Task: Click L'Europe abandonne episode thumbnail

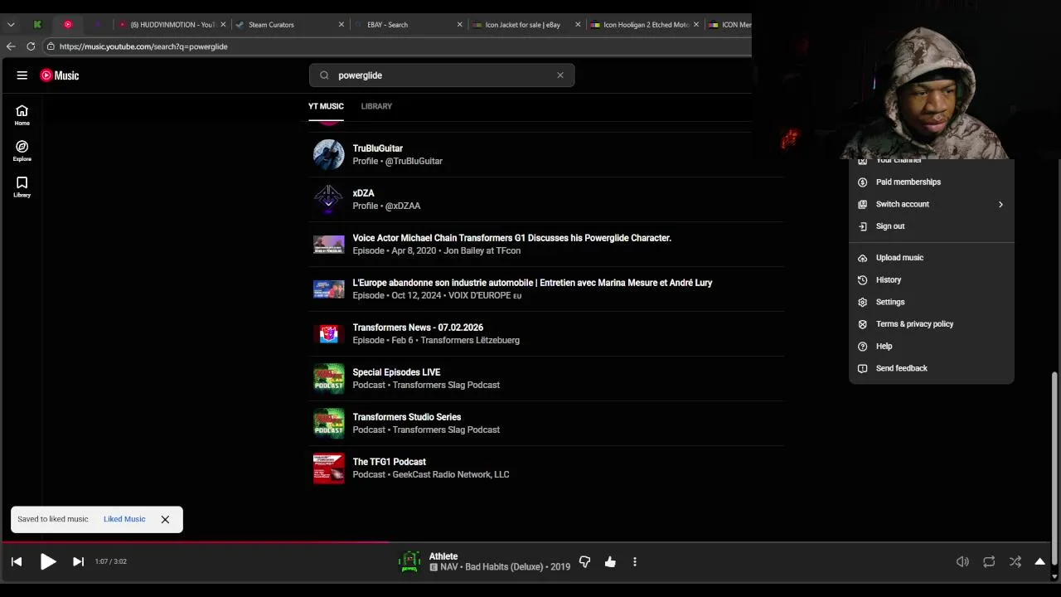Action: click(x=329, y=289)
